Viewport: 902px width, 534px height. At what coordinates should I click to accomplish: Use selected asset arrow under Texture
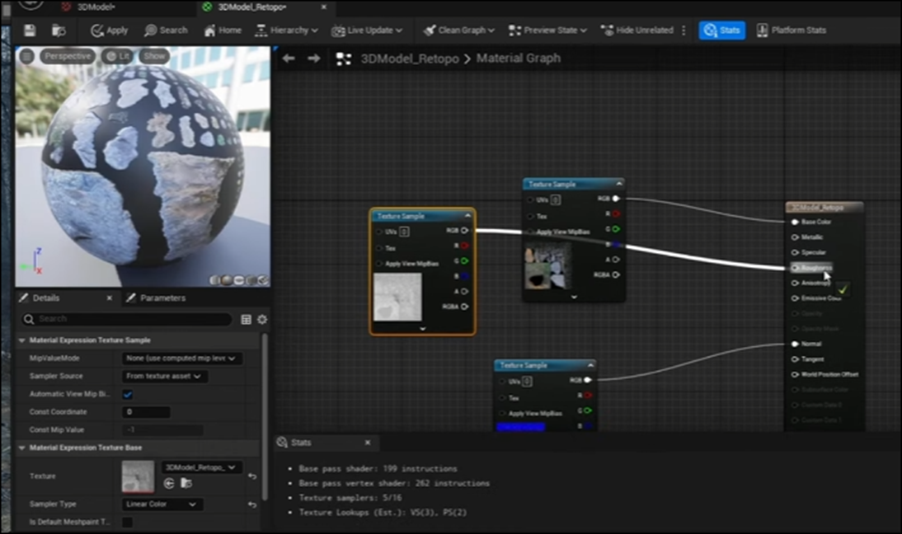[x=169, y=483]
